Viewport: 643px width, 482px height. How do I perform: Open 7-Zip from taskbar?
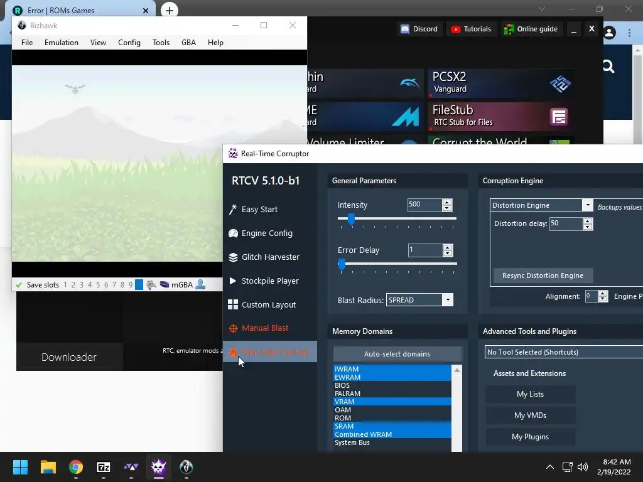[104, 467]
